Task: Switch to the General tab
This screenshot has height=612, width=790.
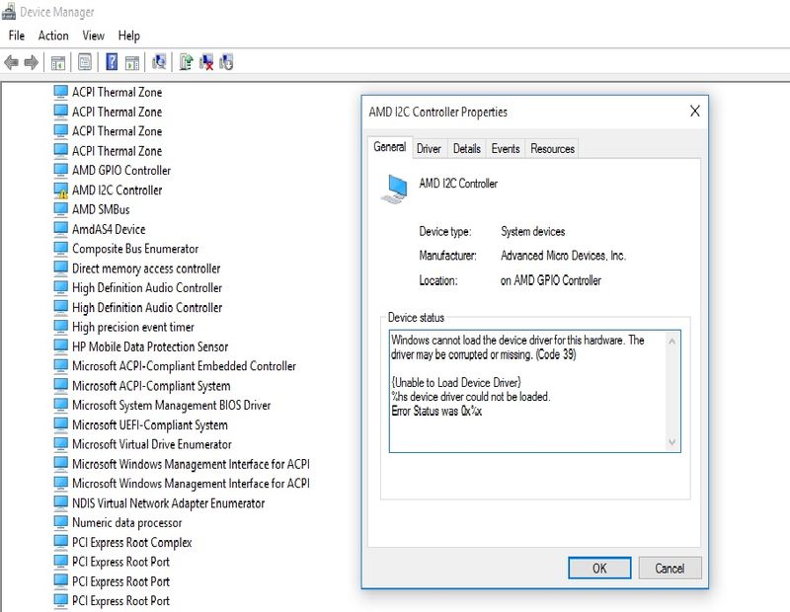Action: coord(390,147)
